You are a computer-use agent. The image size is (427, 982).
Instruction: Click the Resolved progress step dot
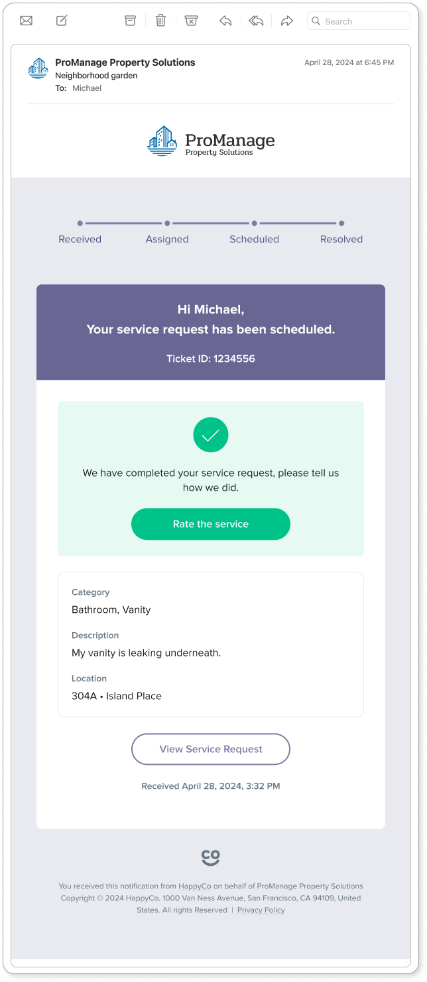point(341,223)
